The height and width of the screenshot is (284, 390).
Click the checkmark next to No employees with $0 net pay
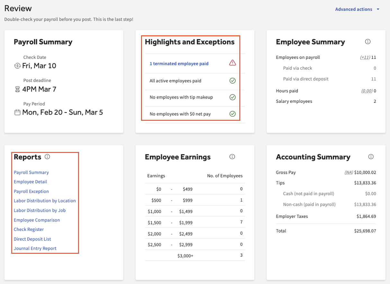tap(233, 114)
